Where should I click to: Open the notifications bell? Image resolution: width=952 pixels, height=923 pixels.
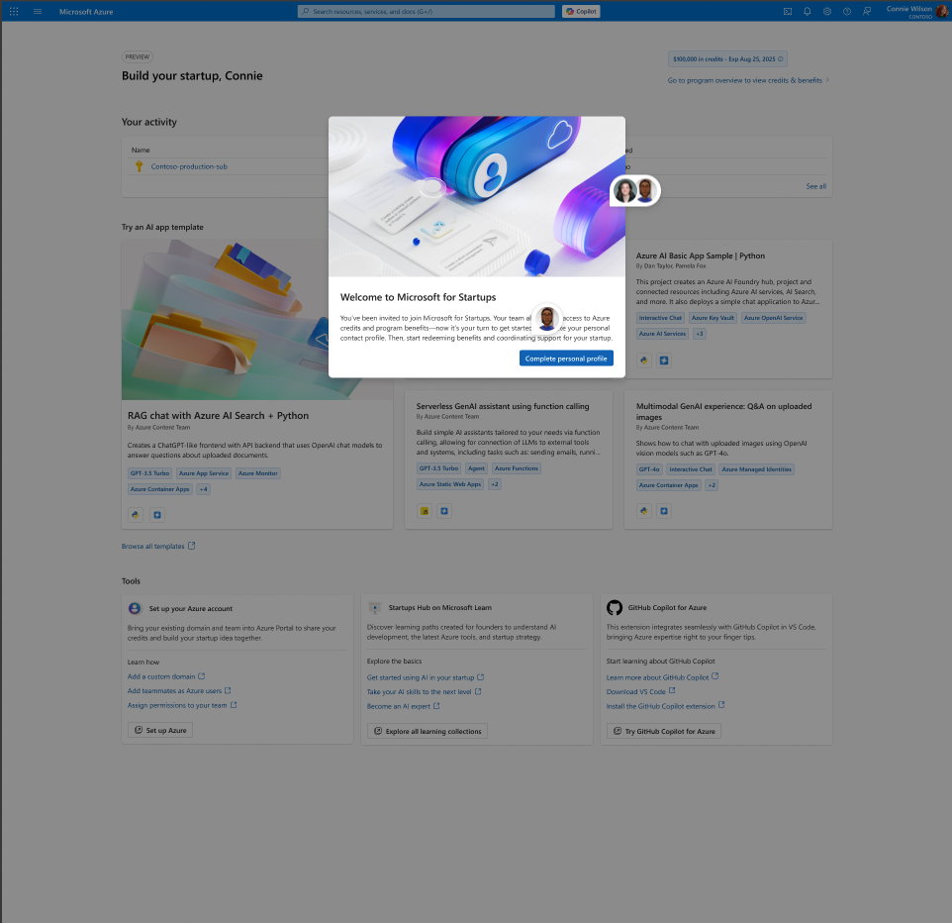[808, 12]
